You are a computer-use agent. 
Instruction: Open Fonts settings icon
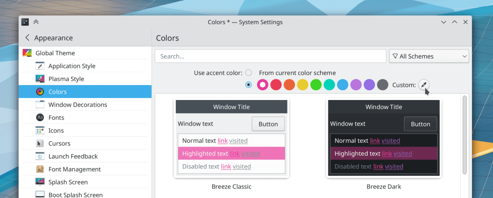[x=40, y=117]
